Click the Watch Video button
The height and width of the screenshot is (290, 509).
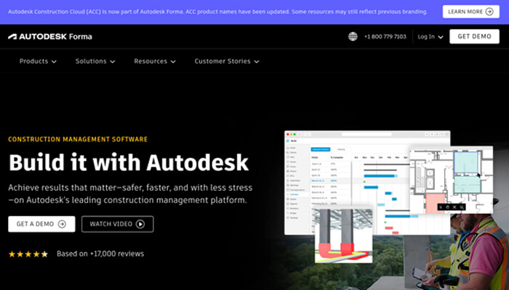tap(118, 224)
